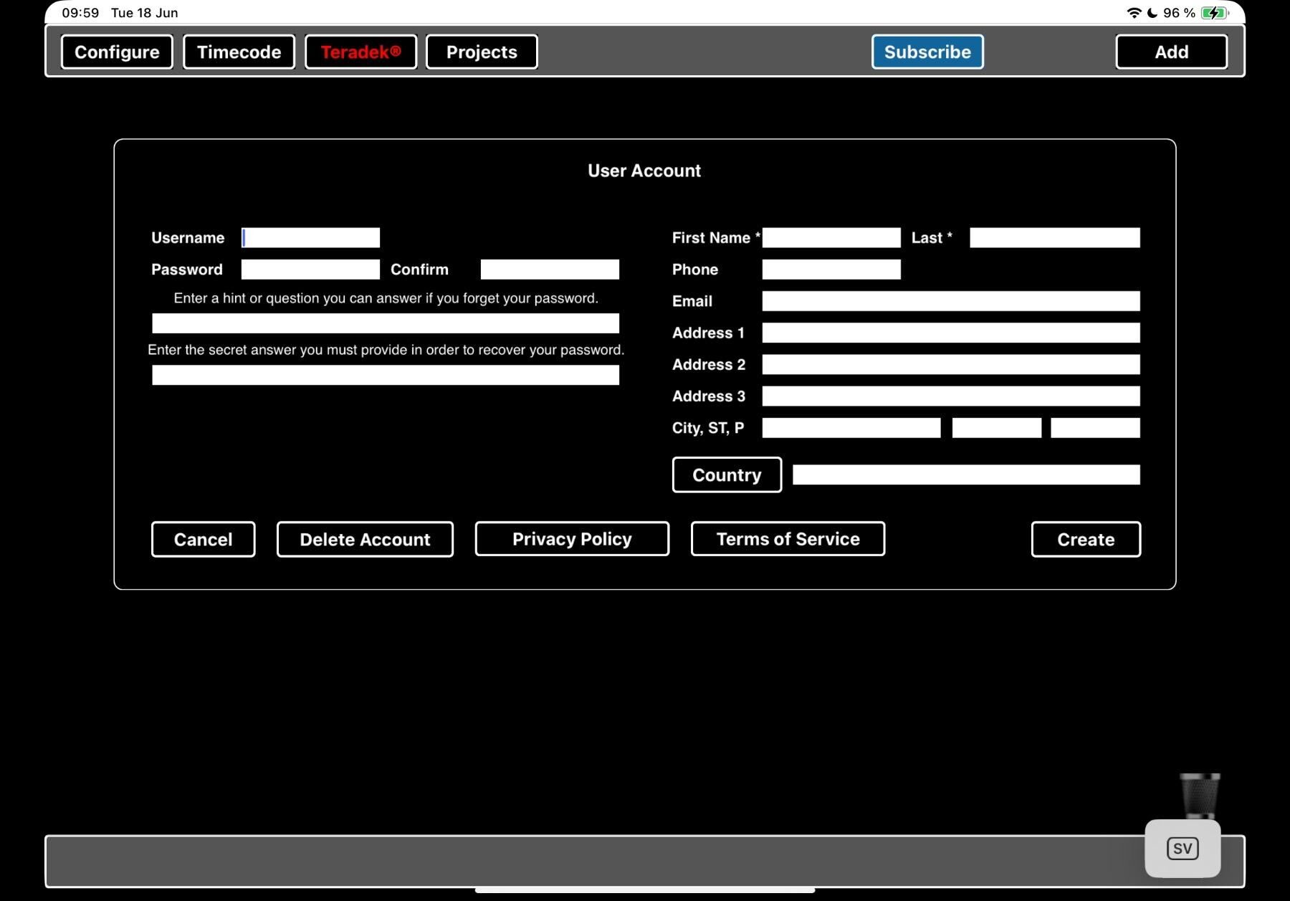Image resolution: width=1290 pixels, height=901 pixels.
Task: Tap the battery indicator icon
Action: (x=1215, y=13)
